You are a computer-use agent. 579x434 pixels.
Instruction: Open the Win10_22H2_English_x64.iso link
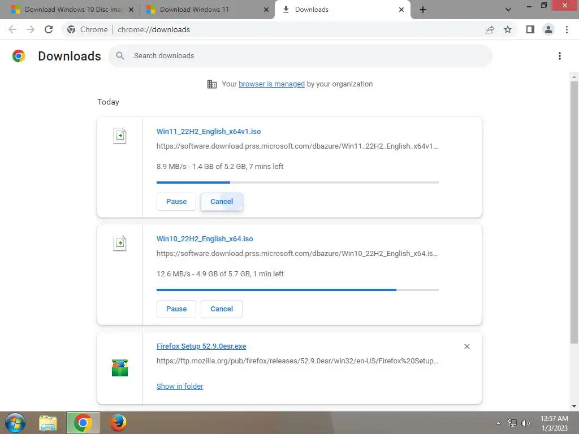(205, 239)
